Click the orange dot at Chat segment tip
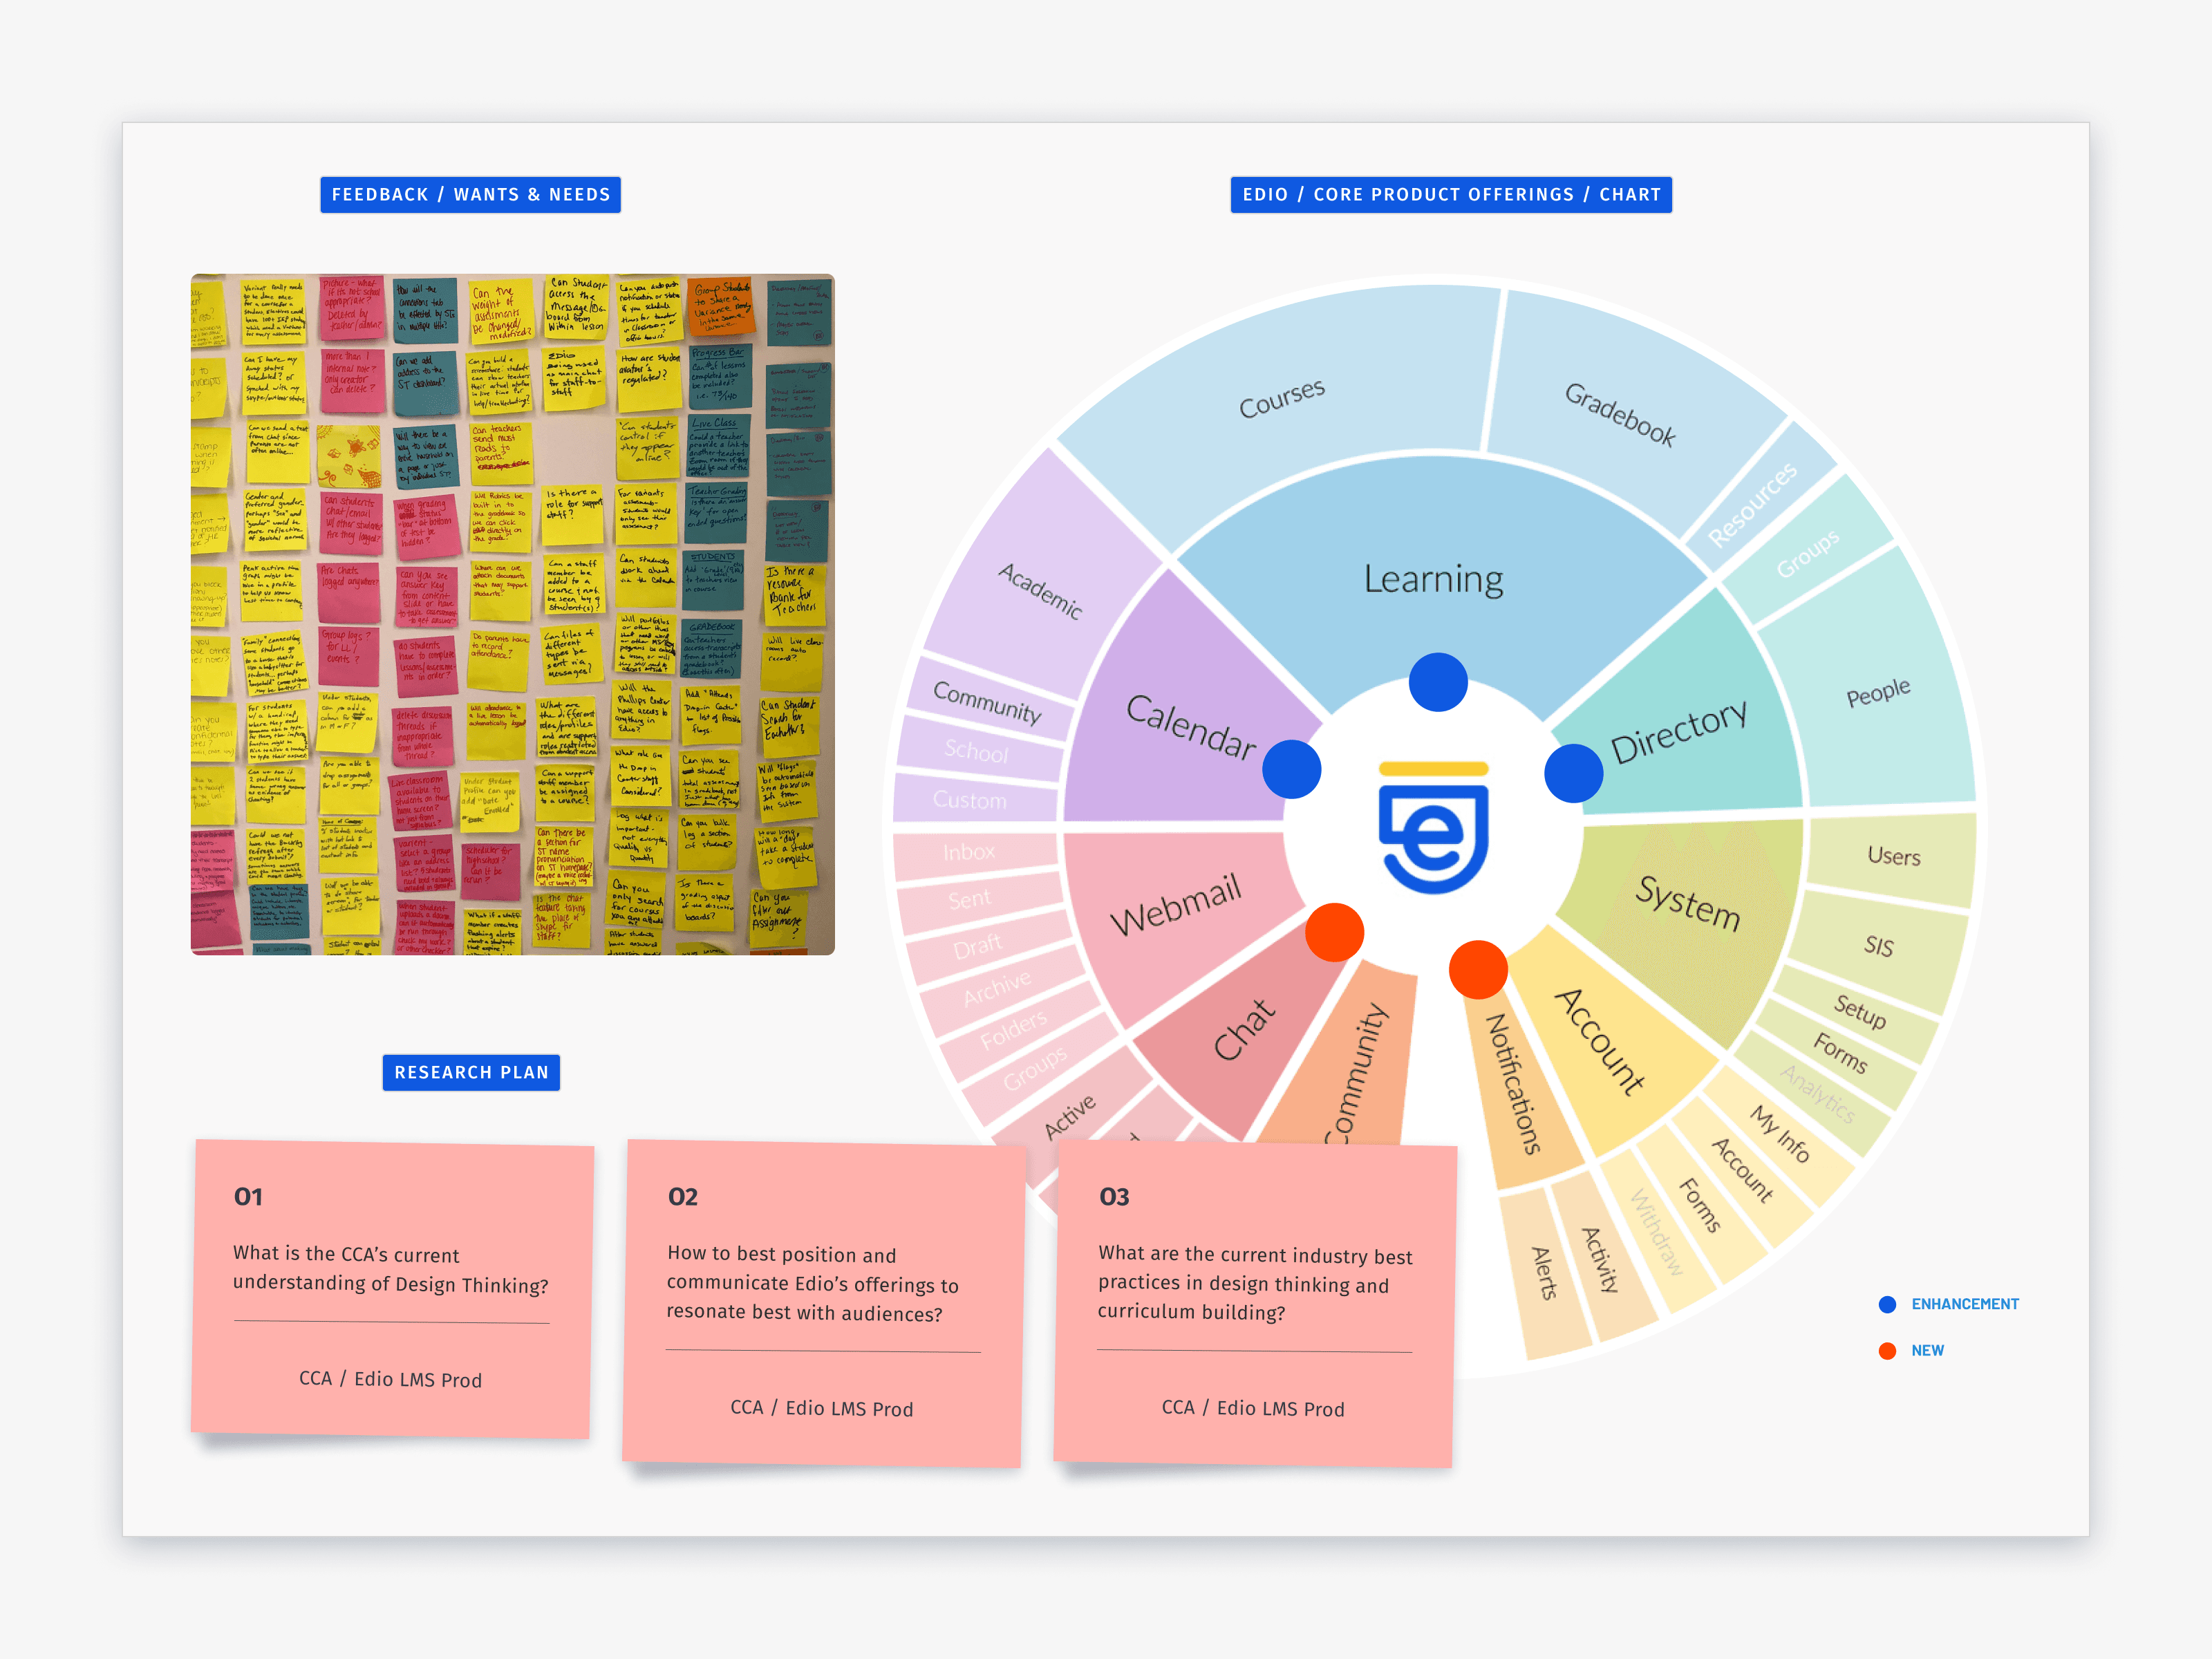2212x1659 pixels. click(x=1335, y=932)
